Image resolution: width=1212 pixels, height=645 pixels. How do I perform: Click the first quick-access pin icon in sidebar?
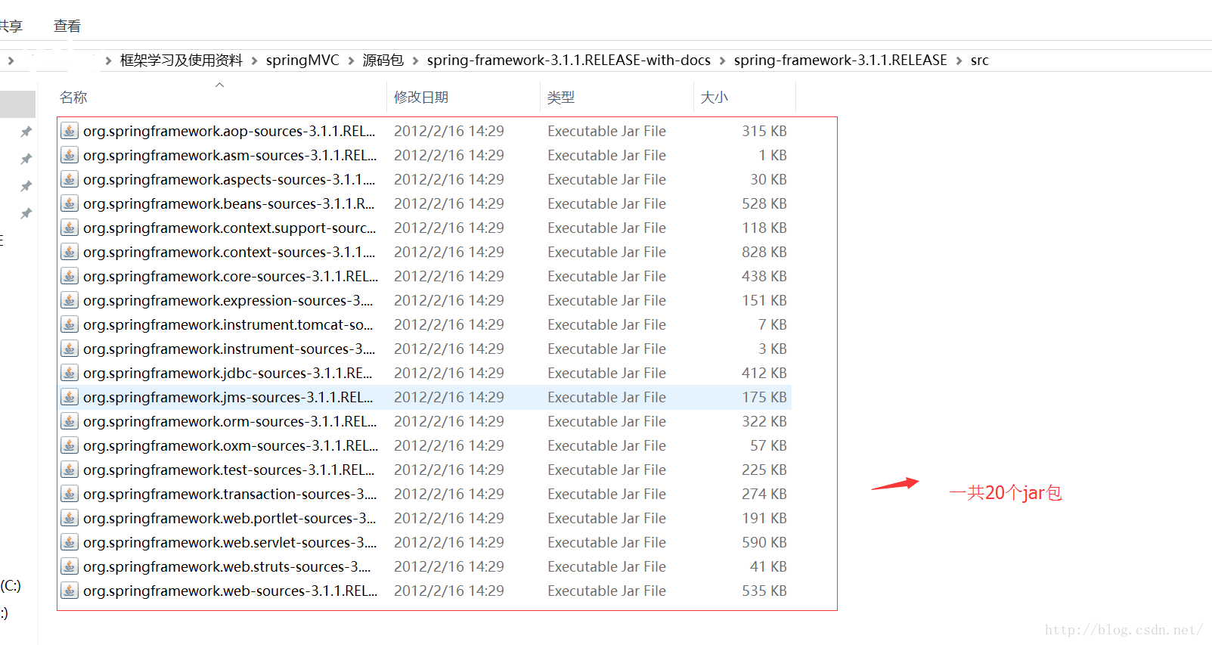pos(26,132)
